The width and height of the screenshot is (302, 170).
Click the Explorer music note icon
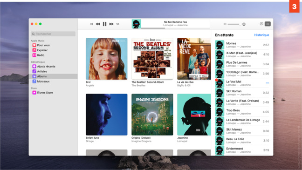pyautogui.click(x=34, y=50)
